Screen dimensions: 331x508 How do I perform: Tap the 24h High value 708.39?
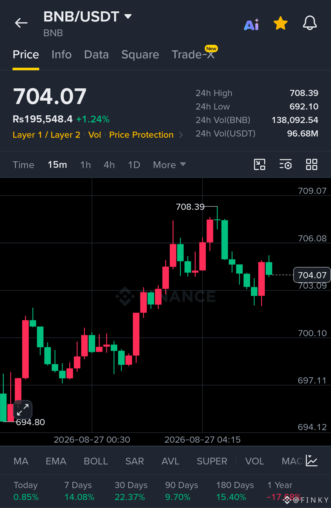pos(304,93)
